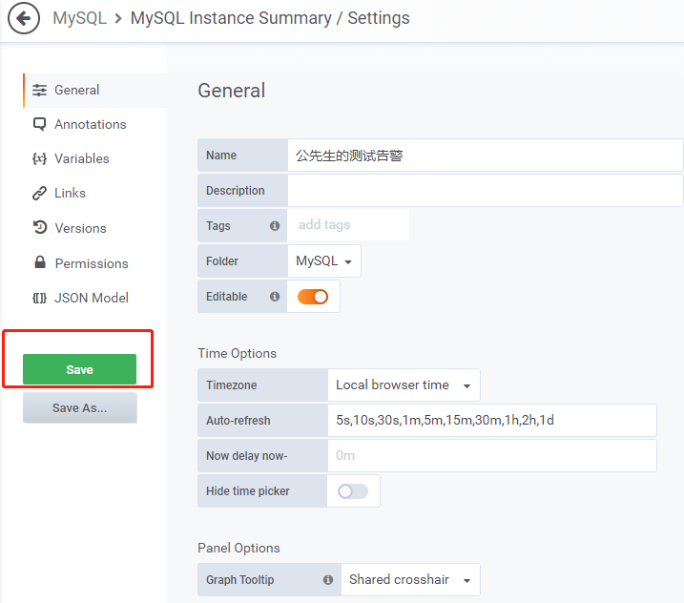Go to Variables settings

pos(82,158)
